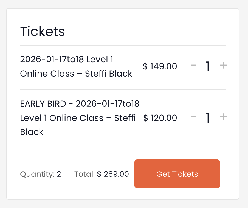Screen dimensions: 248x208
Task: Click the "Quantity:" summary label
Action: coord(37,174)
